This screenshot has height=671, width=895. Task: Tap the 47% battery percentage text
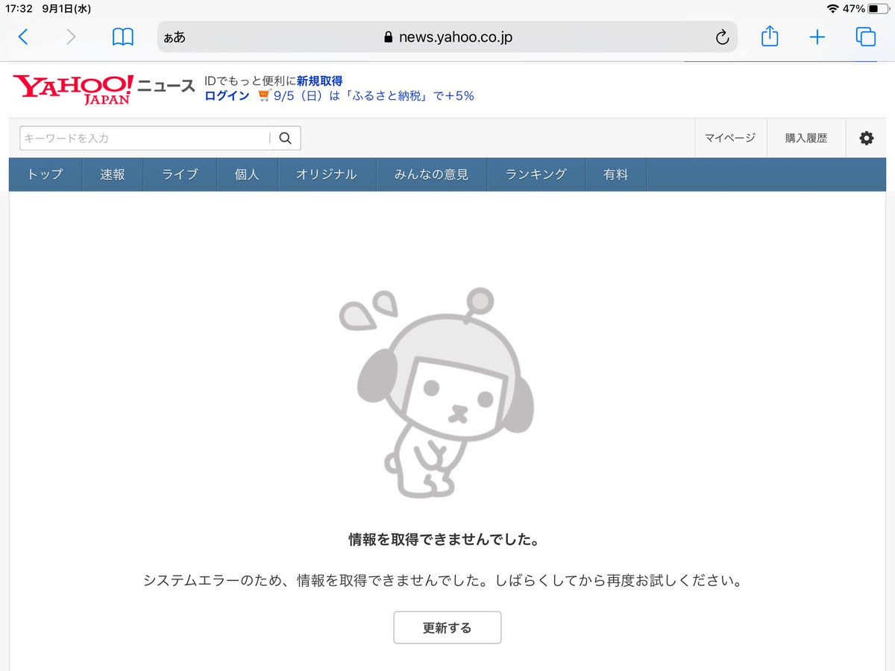point(854,9)
